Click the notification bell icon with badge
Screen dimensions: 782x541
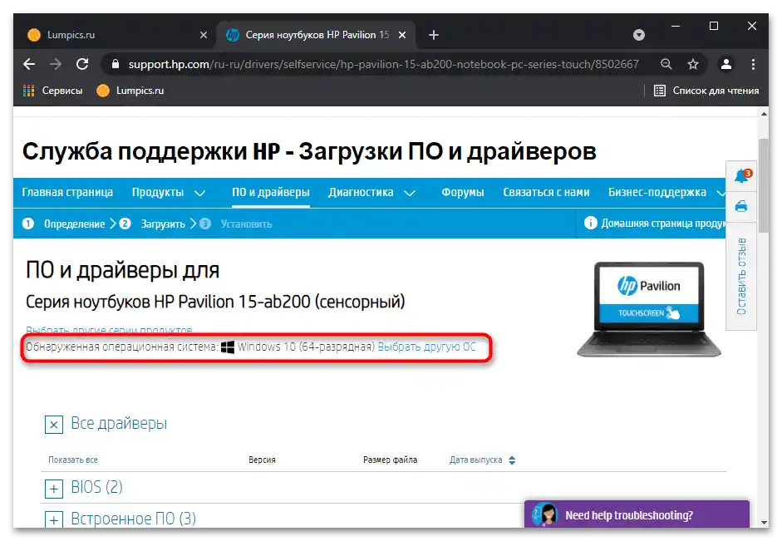[x=741, y=176]
